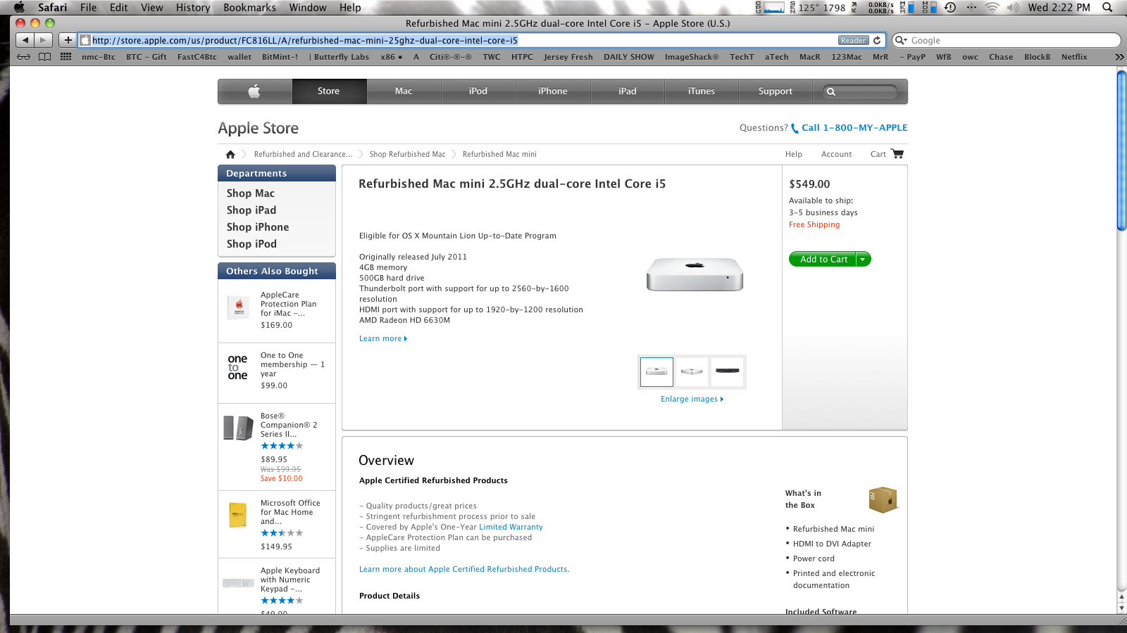
Task: Click the Apple logo in the store nav bar
Action: click(254, 91)
